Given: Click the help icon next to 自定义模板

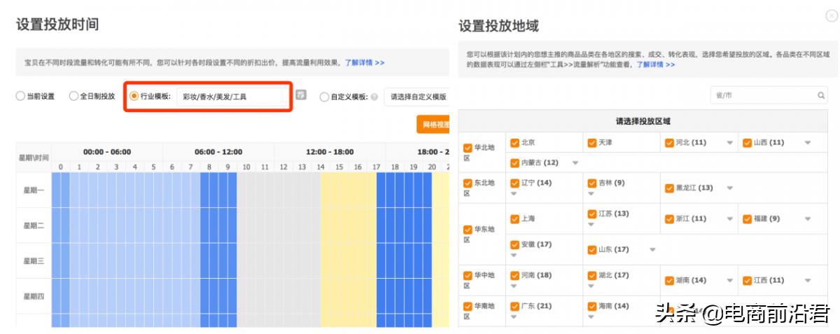Looking at the screenshot, I should 374,97.
